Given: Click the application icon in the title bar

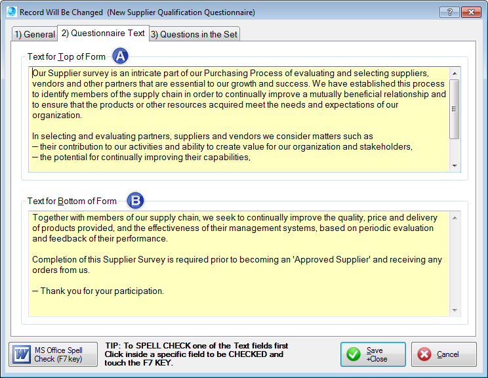Looking at the screenshot, I should point(10,12).
